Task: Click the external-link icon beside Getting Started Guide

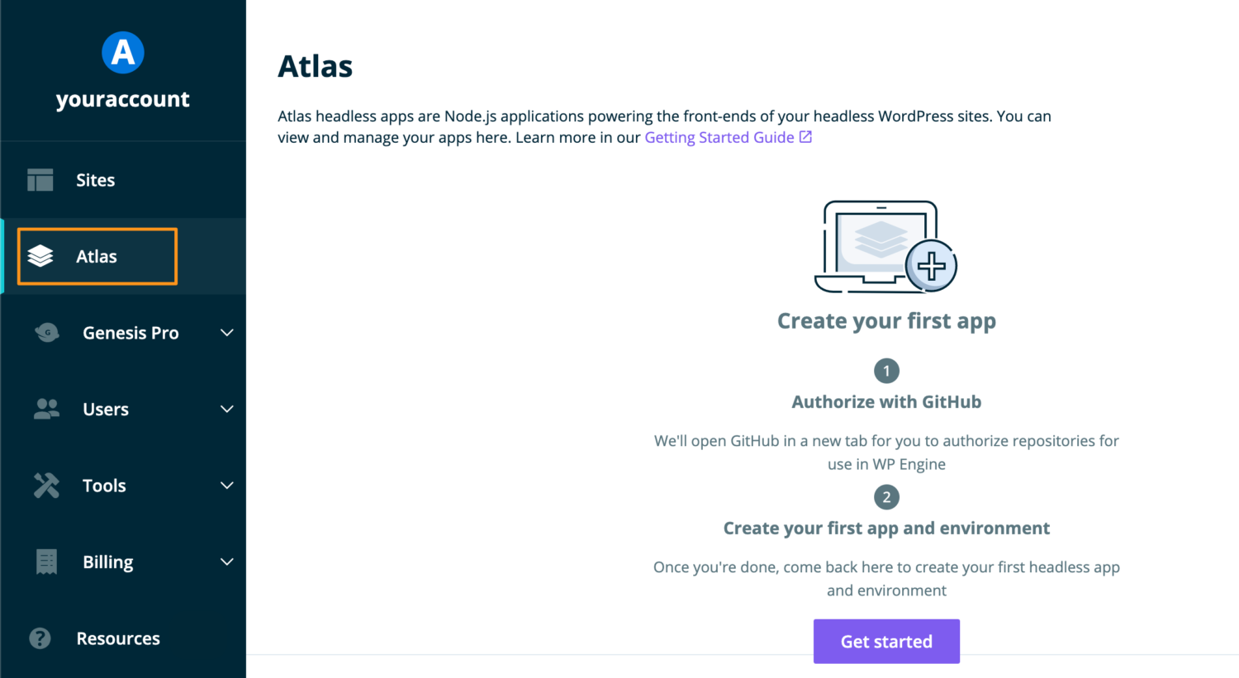Action: 805,136
